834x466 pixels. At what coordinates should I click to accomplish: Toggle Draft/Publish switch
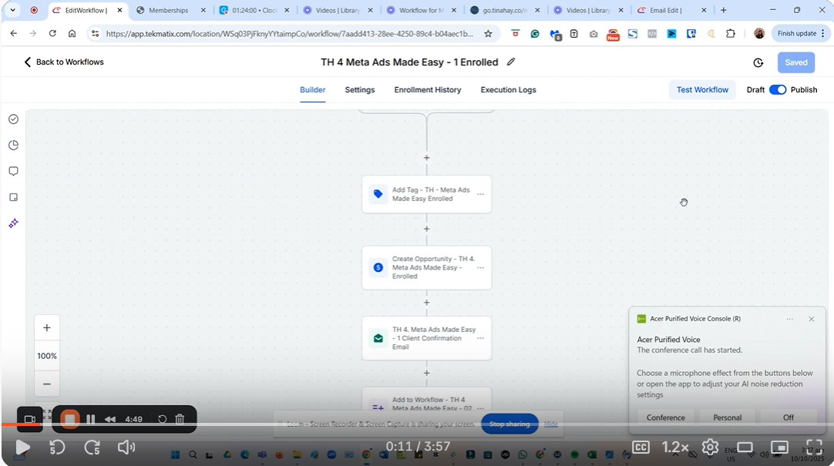(x=778, y=90)
